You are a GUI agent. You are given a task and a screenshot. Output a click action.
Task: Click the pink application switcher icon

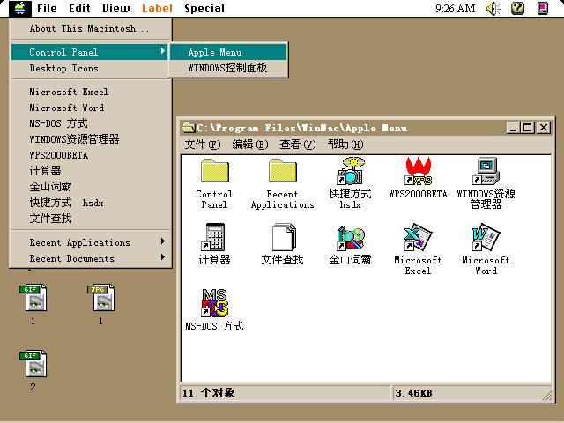tap(543, 8)
